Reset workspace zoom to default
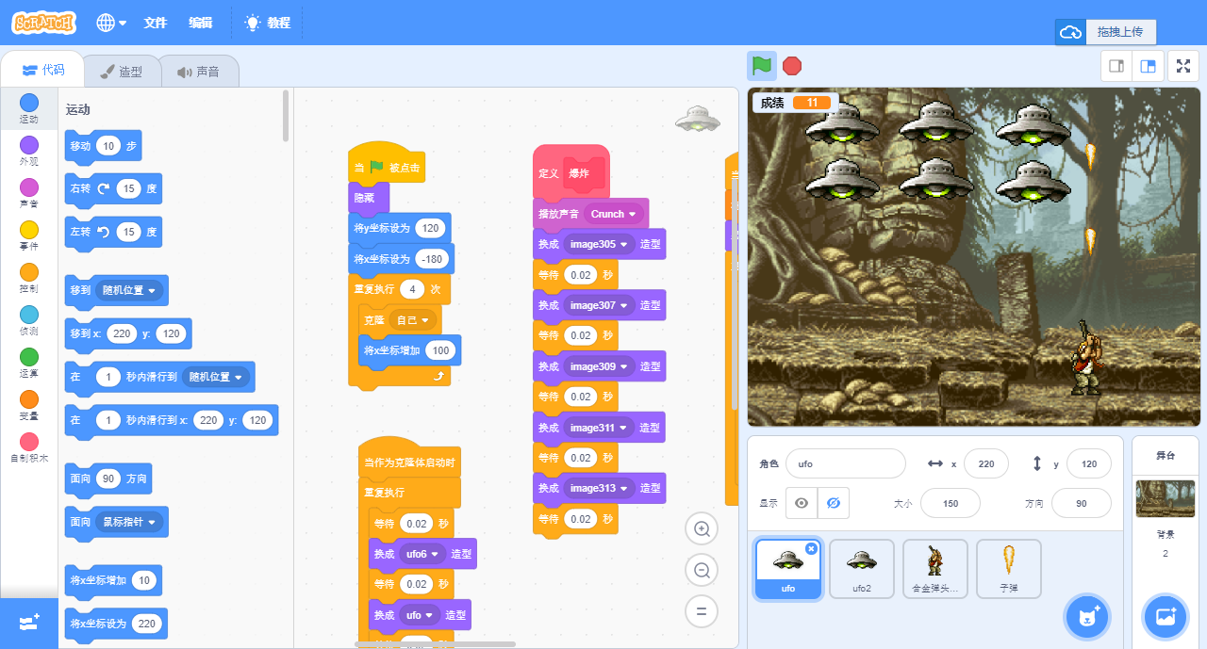The width and height of the screenshot is (1207, 649). tap(702, 610)
